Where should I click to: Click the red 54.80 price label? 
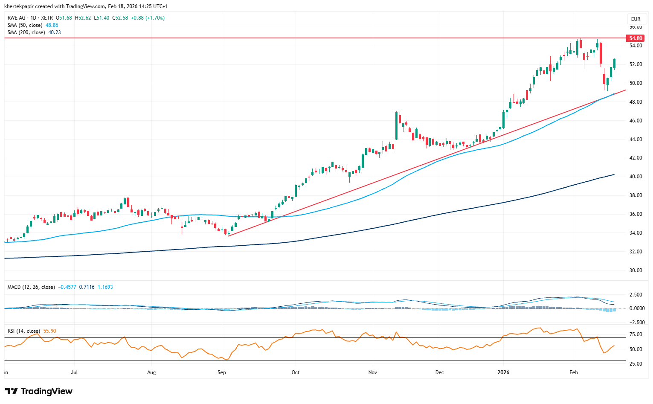point(635,38)
